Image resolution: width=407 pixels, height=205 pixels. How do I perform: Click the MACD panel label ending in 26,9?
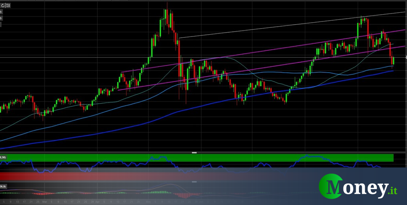tap(3, 186)
